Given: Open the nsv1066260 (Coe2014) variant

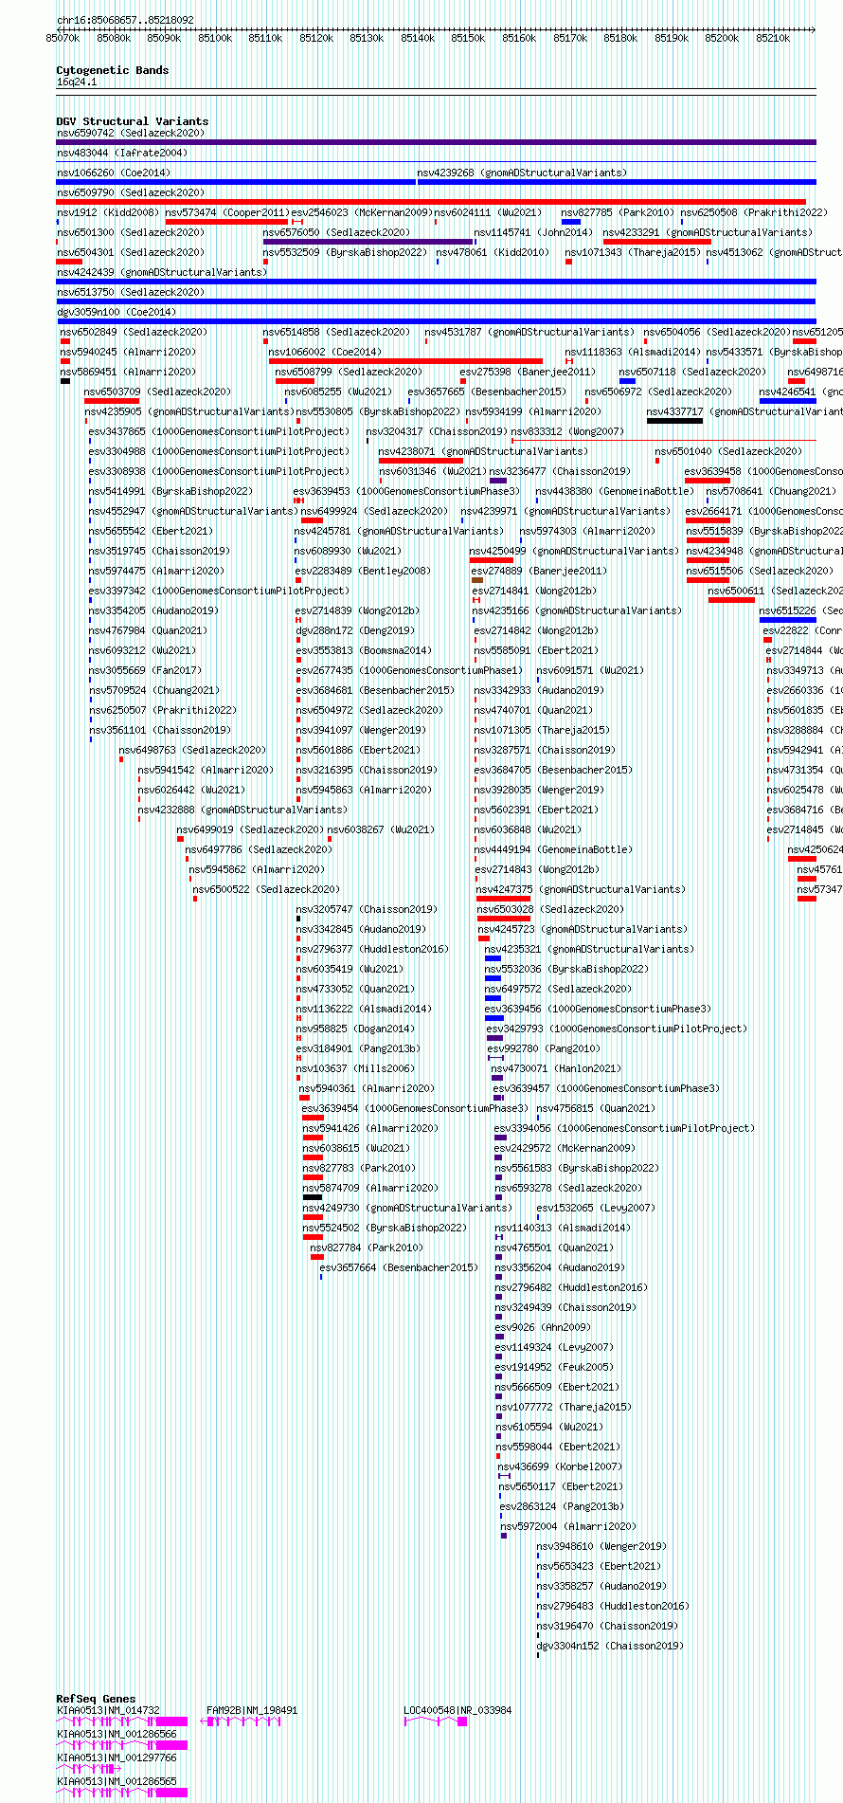Looking at the screenshot, I should point(114,173).
